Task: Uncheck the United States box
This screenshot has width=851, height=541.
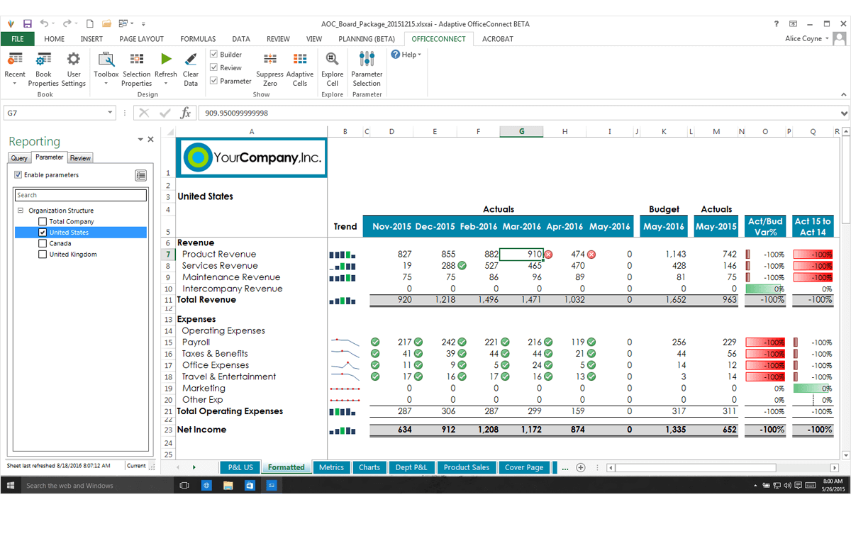Action: (x=43, y=233)
